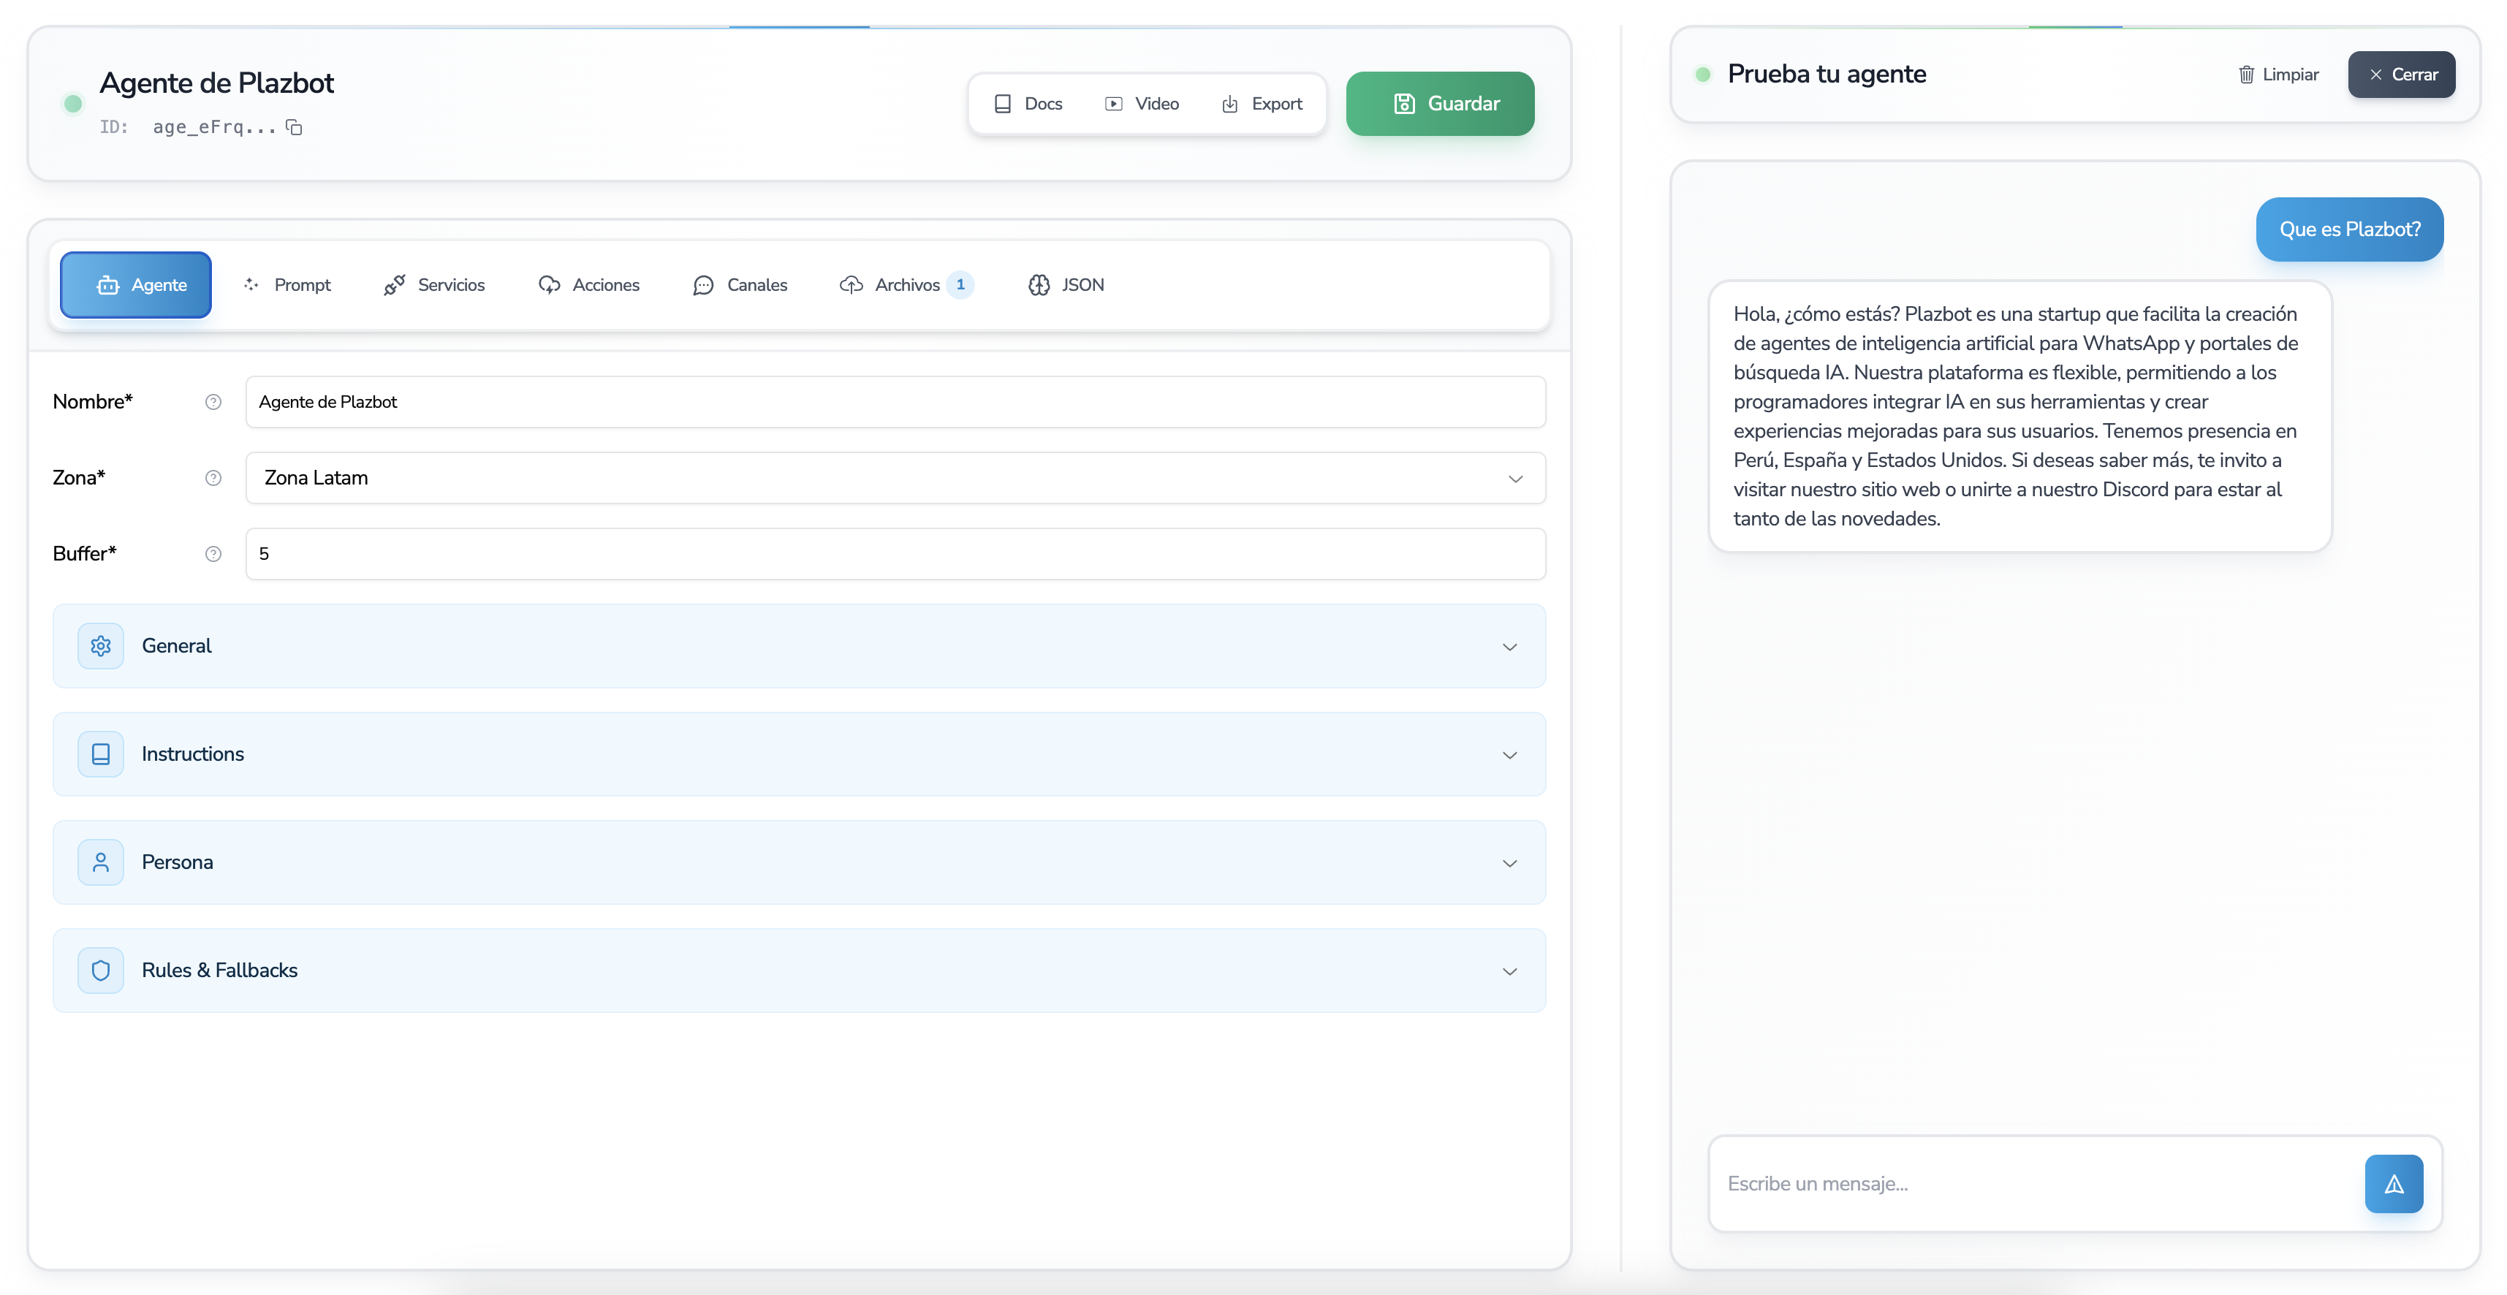This screenshot has height=1295, width=2507.
Task: Click the send message arrow icon
Action: (x=2393, y=1184)
